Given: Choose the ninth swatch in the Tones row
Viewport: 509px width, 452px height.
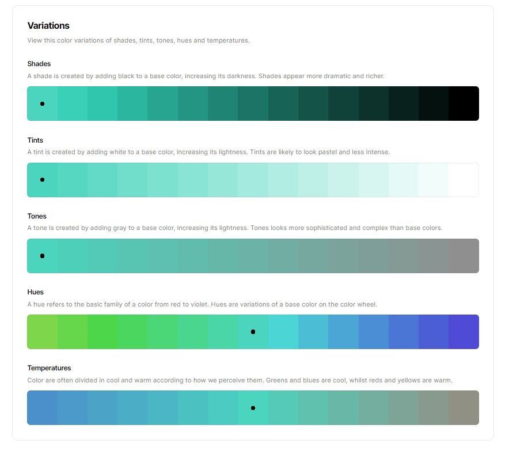Looking at the screenshot, I should (x=283, y=256).
